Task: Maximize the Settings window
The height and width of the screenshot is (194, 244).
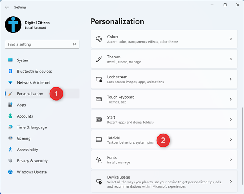Action: point(225,5)
